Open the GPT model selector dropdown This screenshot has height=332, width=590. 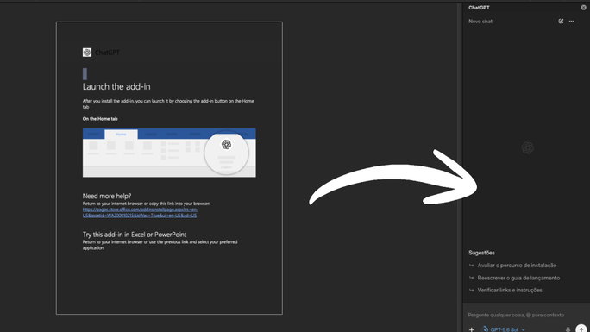505,329
